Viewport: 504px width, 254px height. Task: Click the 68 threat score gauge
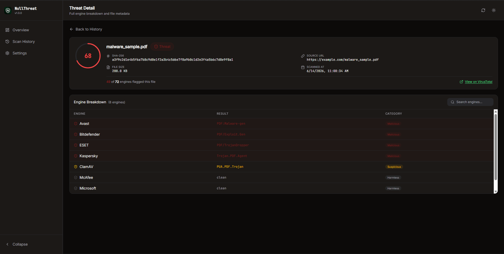click(88, 56)
